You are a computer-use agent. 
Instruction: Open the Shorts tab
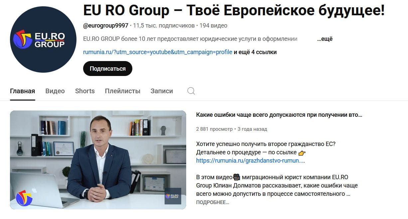click(85, 91)
